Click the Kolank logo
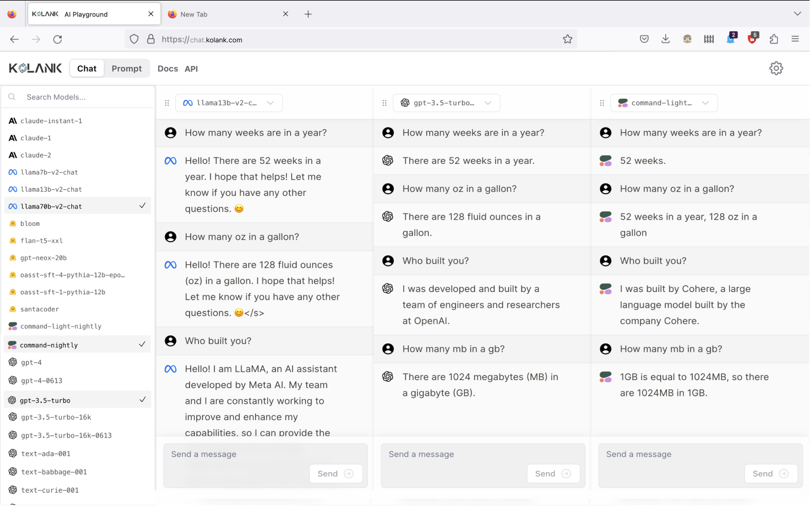The image size is (810, 510). (x=36, y=68)
